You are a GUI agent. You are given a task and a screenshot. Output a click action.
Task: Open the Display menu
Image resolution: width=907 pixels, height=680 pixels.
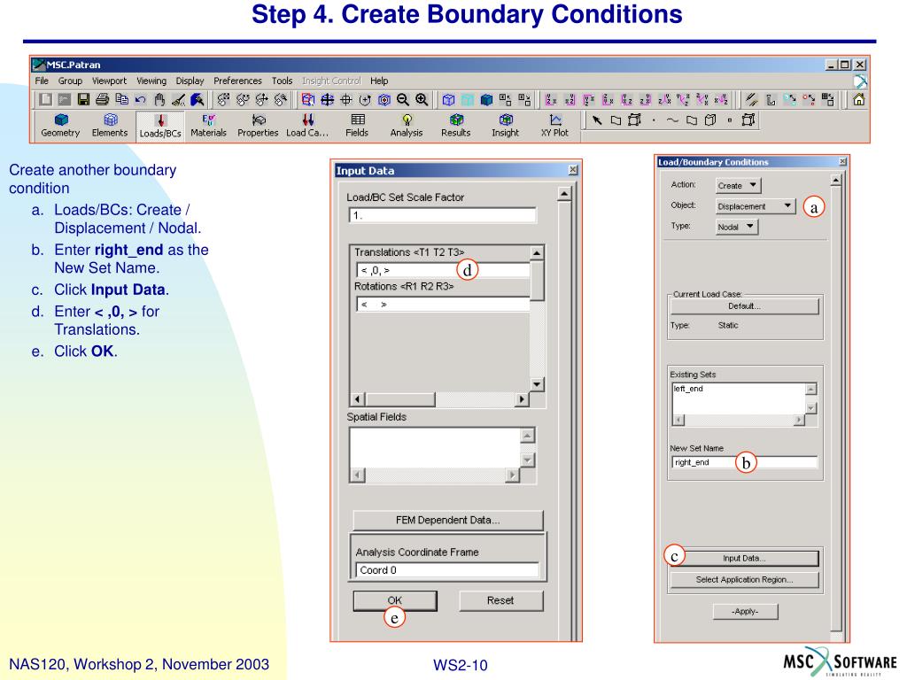(x=190, y=81)
